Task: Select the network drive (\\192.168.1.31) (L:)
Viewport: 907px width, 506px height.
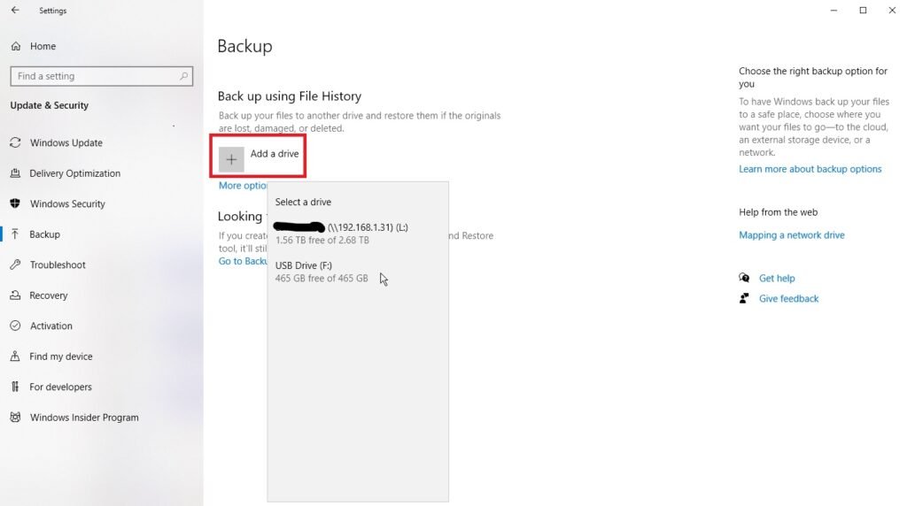Action: click(x=358, y=234)
